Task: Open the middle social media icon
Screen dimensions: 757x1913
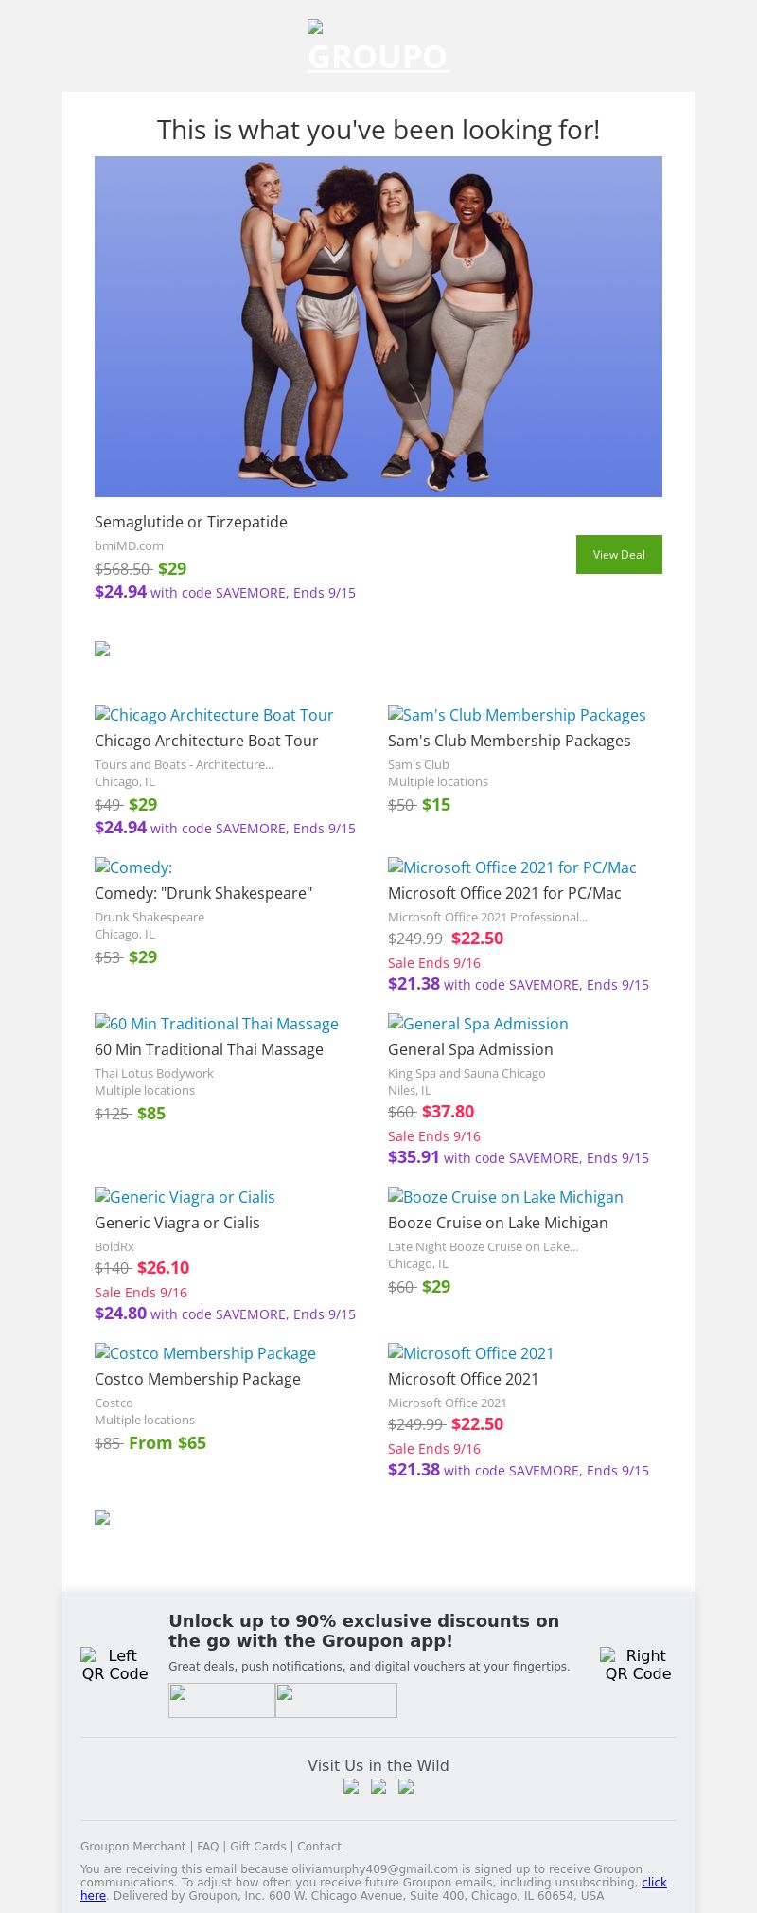Action: point(378,1787)
